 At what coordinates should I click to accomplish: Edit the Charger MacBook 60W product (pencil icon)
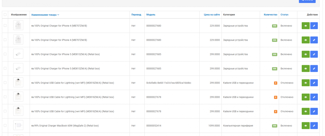314,126
